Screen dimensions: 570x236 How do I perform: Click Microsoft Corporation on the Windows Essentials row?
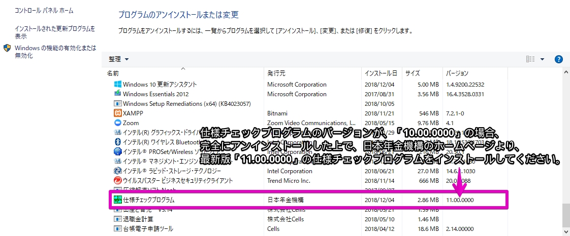click(x=297, y=94)
